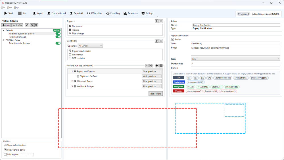The image size is (284, 160).
Task: Open the Event Log
Action: [113, 13]
